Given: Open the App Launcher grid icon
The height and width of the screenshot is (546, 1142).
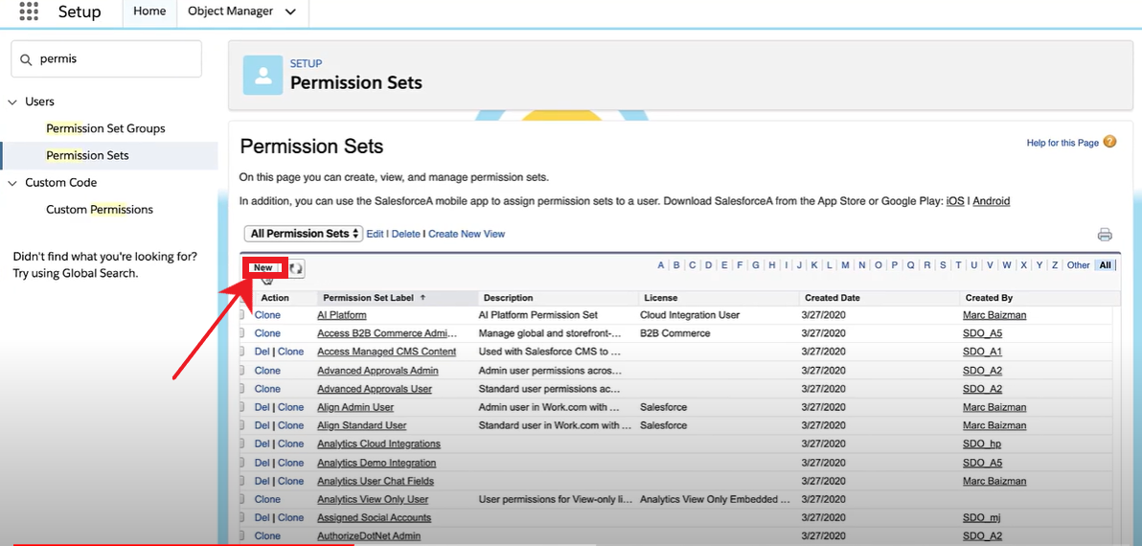Looking at the screenshot, I should 29,12.
